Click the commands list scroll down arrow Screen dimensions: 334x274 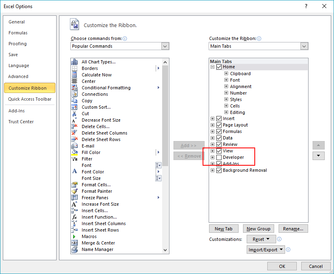click(165, 250)
